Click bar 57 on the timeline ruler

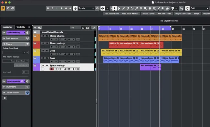pos(173,29)
